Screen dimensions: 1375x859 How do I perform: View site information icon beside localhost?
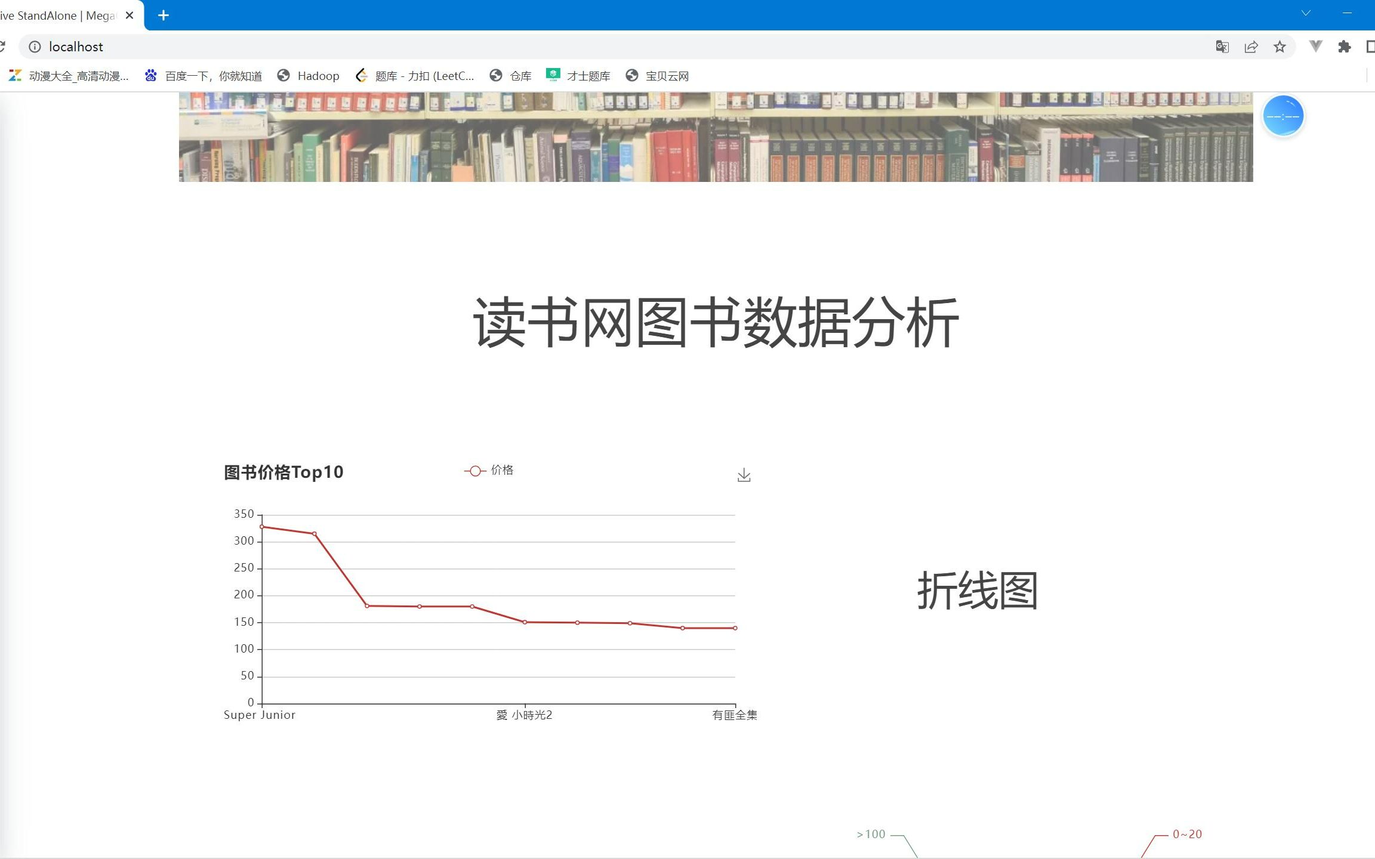(35, 47)
